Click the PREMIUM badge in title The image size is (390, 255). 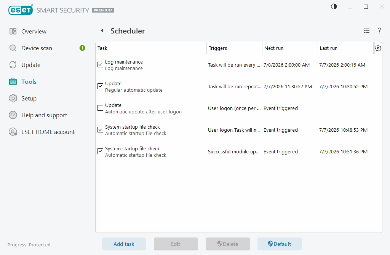coord(103,10)
